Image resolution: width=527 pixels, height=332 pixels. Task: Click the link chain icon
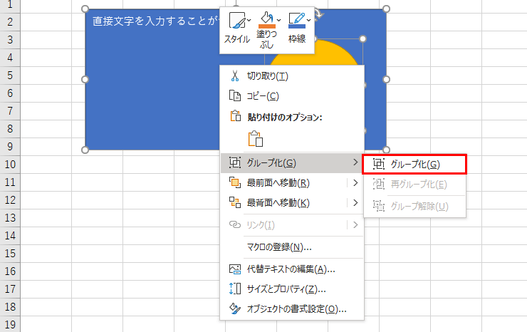(234, 224)
